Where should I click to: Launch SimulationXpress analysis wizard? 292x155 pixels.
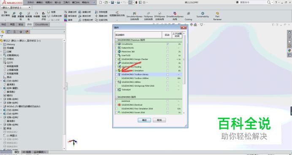click(x=135, y=16)
